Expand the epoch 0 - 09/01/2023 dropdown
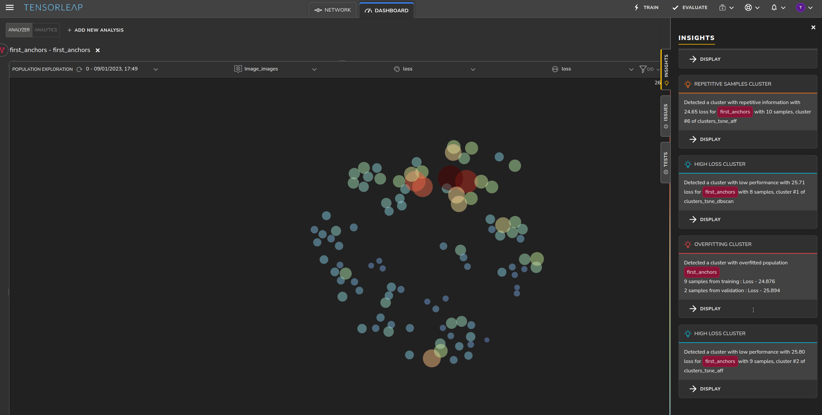The image size is (822, 415). (155, 69)
